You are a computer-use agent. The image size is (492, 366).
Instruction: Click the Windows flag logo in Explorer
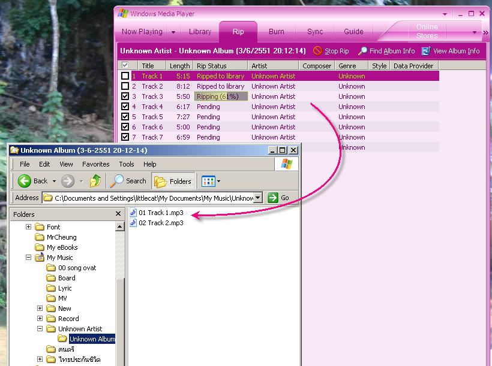click(x=286, y=164)
